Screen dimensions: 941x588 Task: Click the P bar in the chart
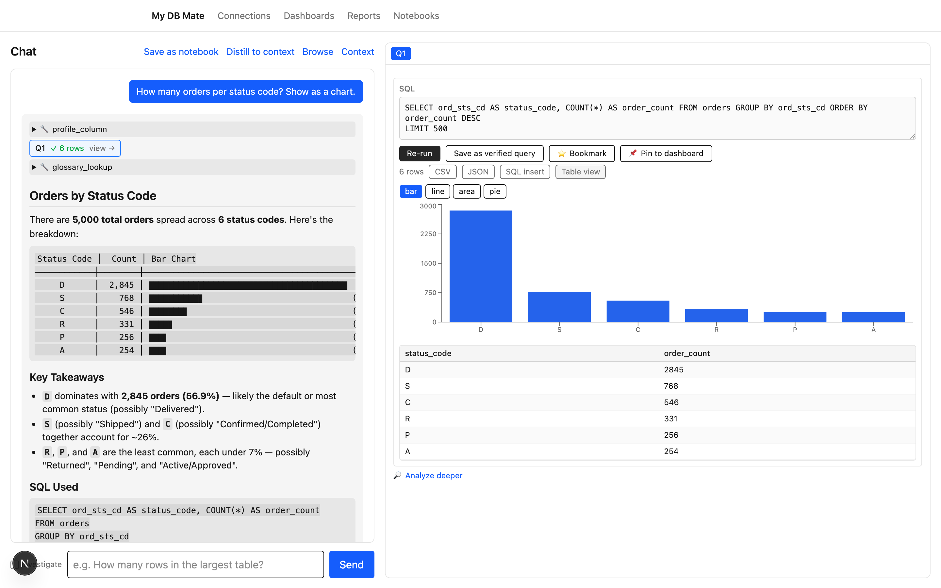(795, 317)
